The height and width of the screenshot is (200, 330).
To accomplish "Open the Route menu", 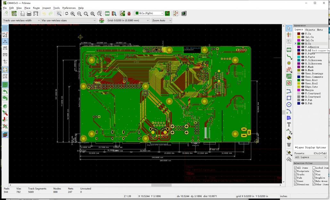I will tap(36, 8).
